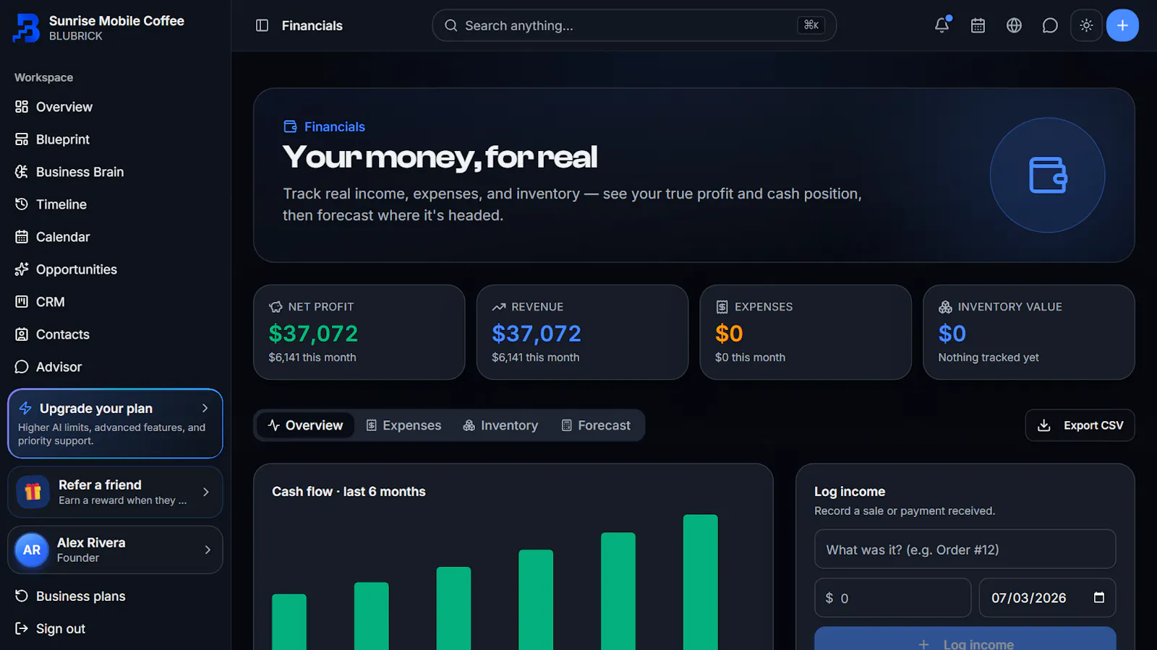Click the shortest first cash flow bar
This screenshot has height=650, width=1157.
pyautogui.click(x=289, y=622)
